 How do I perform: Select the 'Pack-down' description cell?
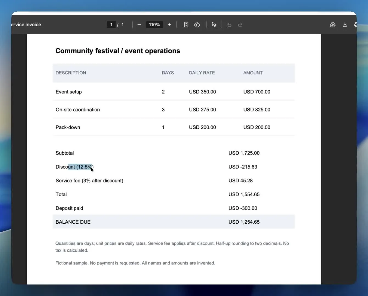click(68, 127)
